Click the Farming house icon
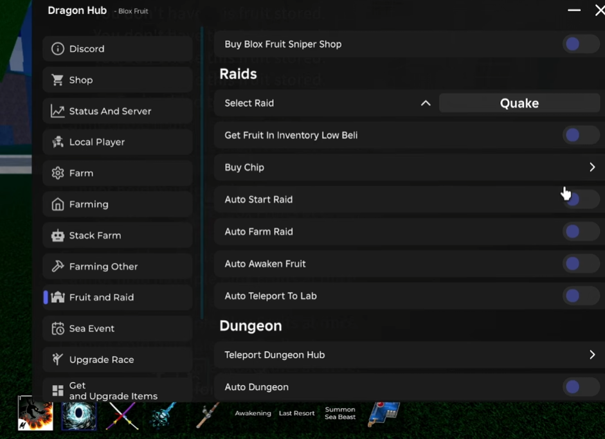605x439 pixels. click(x=58, y=204)
